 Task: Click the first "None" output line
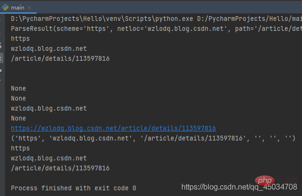[x=18, y=88]
